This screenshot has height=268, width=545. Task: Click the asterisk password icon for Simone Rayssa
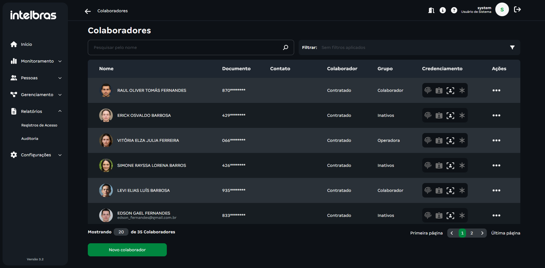point(462,165)
